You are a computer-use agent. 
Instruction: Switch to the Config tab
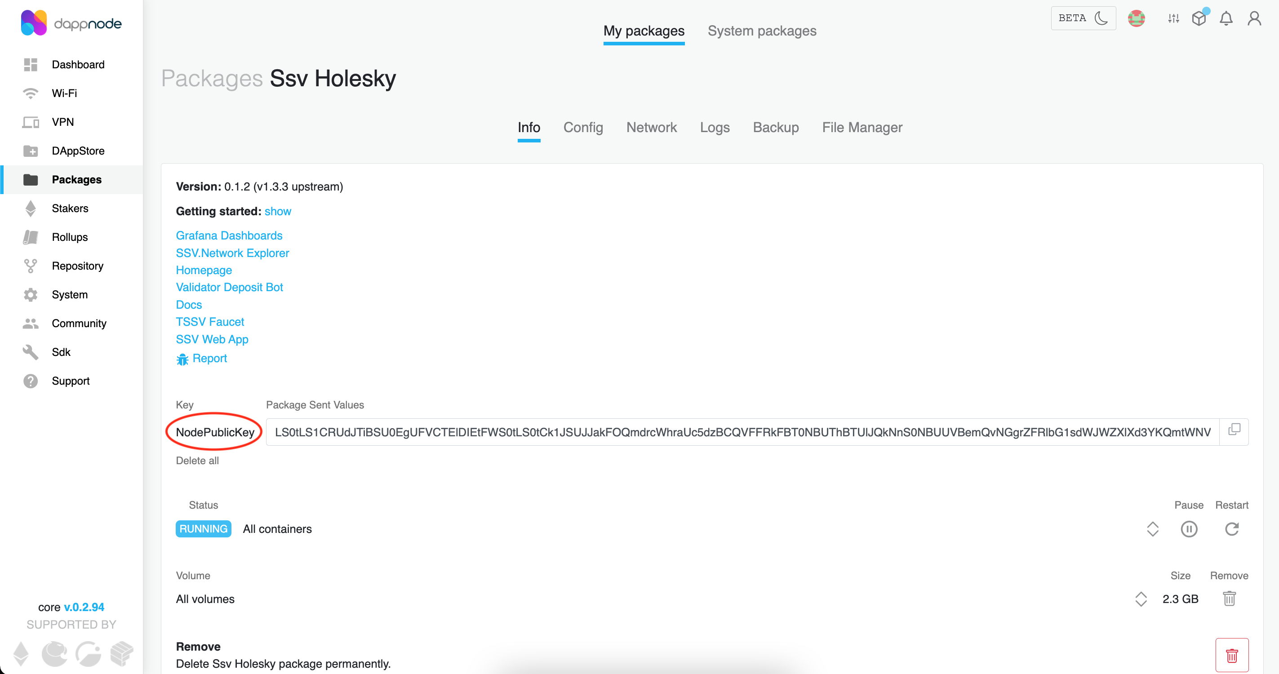[x=583, y=128]
